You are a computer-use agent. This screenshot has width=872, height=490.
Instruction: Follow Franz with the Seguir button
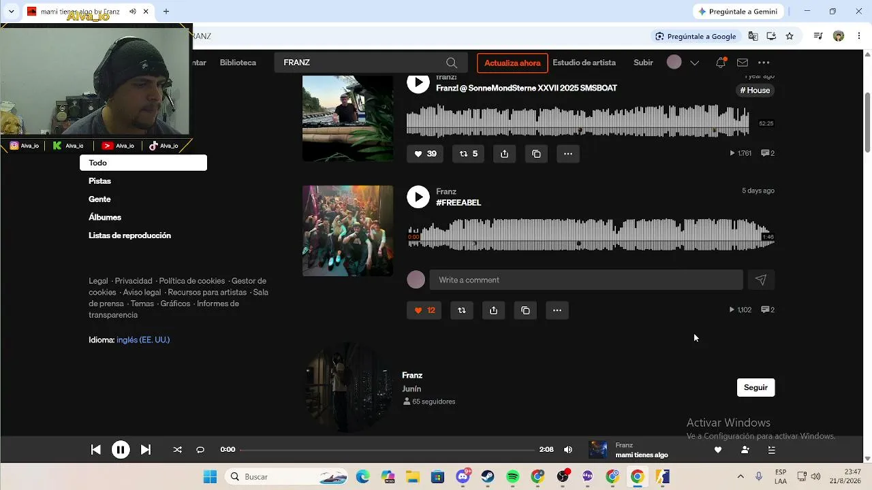point(756,387)
